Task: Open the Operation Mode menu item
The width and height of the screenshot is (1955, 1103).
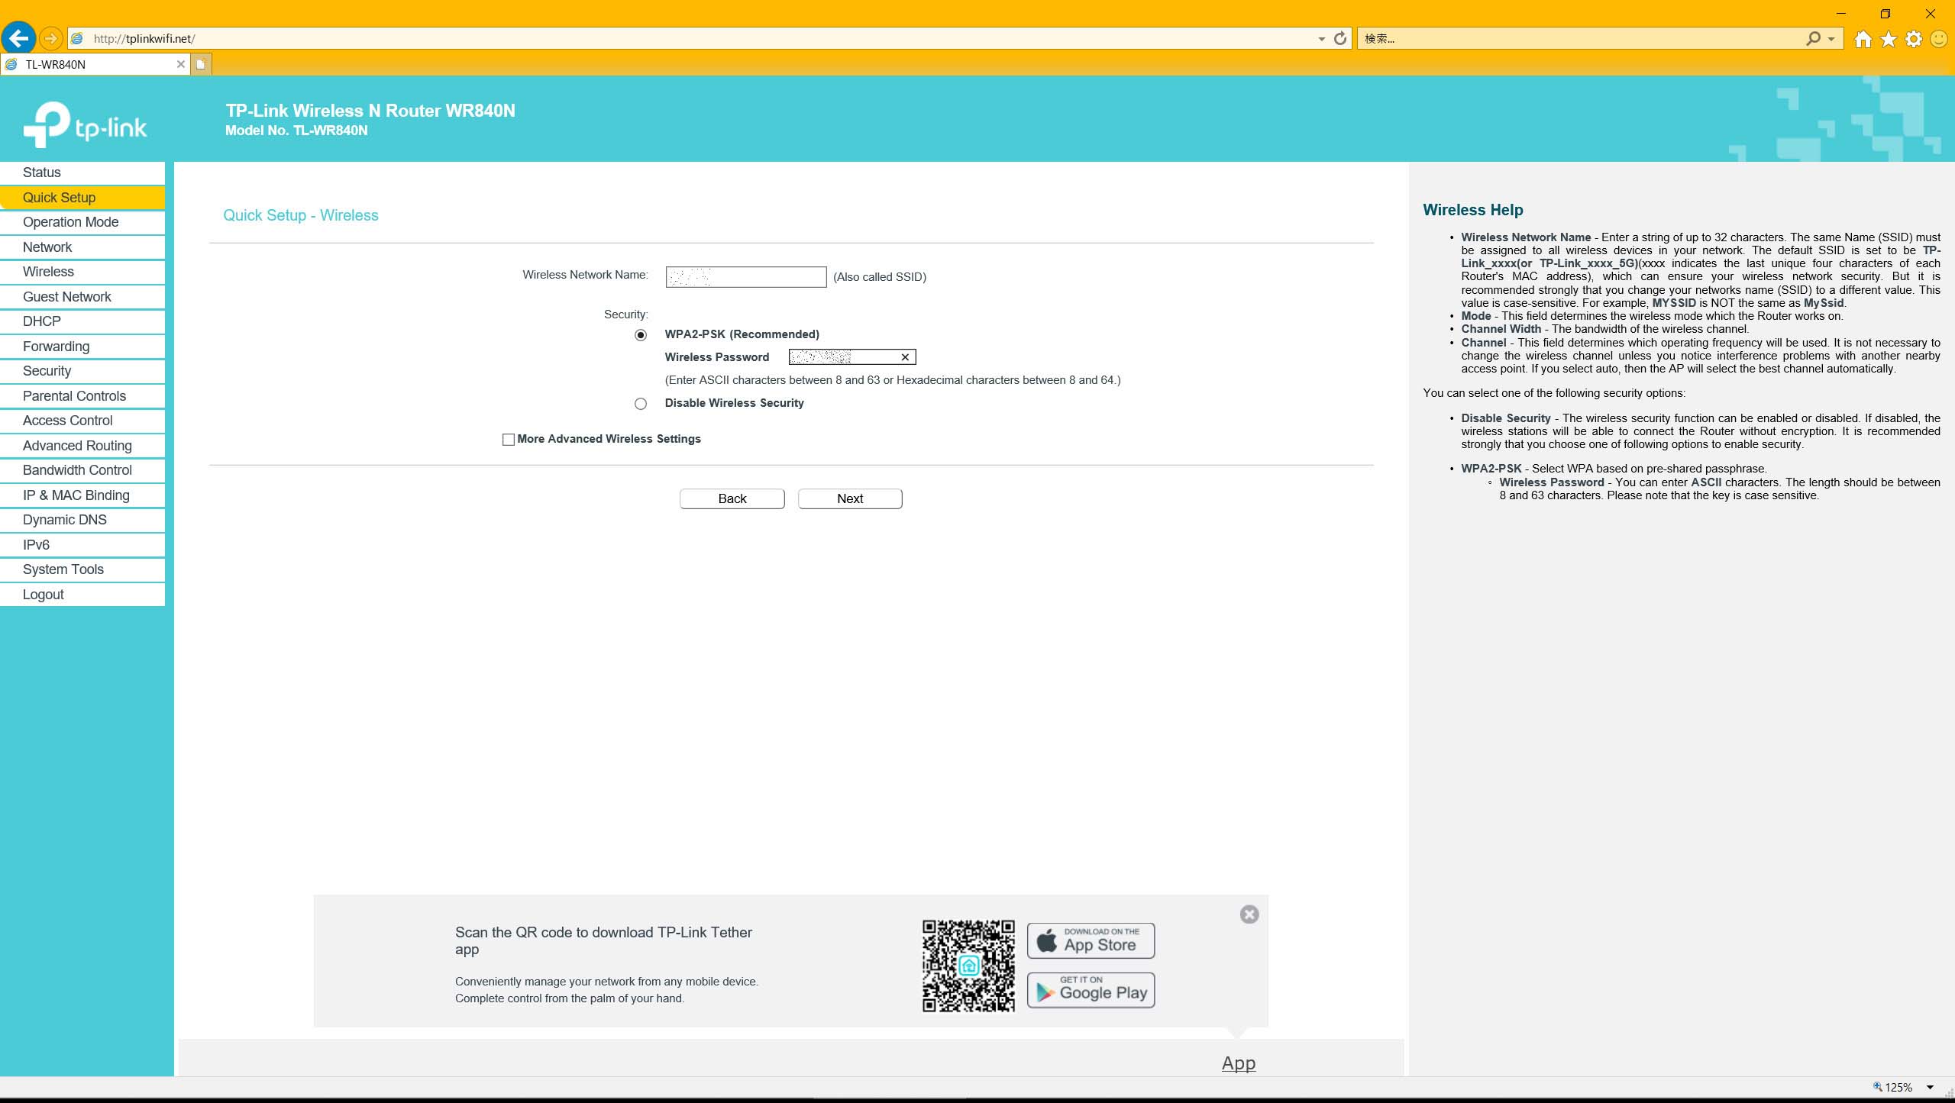Action: [x=82, y=222]
